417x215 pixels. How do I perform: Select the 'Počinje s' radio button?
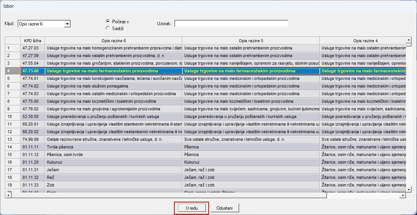(x=108, y=21)
